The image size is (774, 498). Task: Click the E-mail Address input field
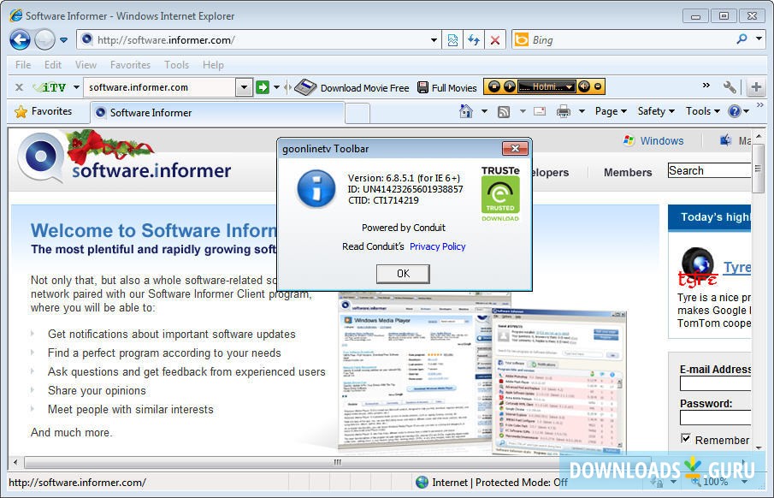pyautogui.click(x=715, y=384)
